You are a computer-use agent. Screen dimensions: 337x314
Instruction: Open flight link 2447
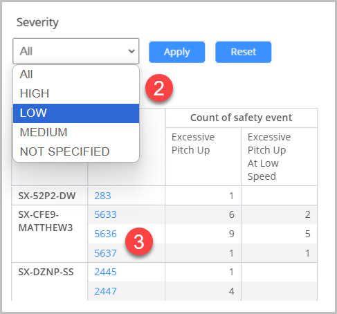click(105, 291)
